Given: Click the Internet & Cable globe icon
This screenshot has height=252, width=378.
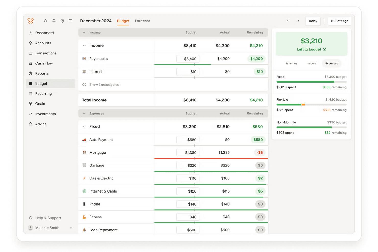Looking at the screenshot, I should click(x=84, y=191).
